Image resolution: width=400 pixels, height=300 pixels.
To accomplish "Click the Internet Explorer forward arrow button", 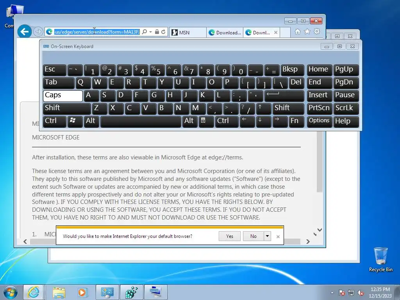I will (38, 32).
